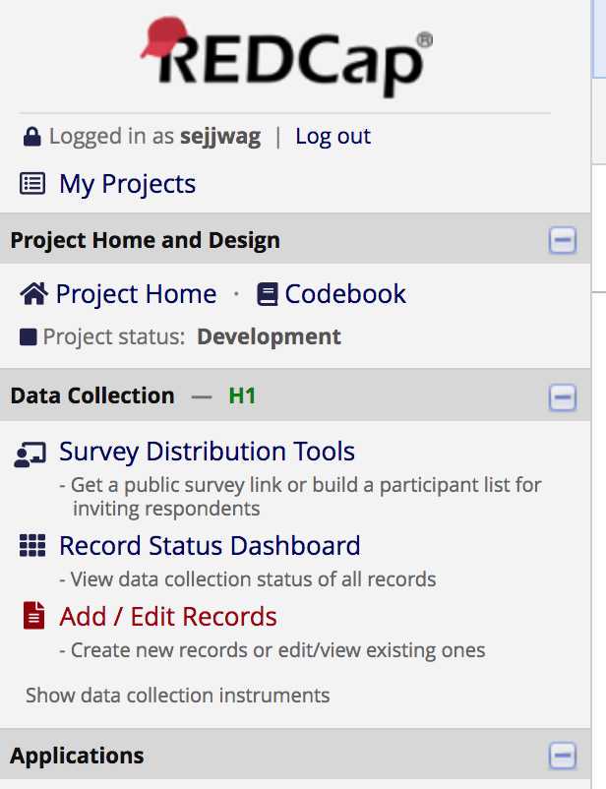The image size is (606, 789).
Task: Click the Codebook book icon
Action: point(268,294)
